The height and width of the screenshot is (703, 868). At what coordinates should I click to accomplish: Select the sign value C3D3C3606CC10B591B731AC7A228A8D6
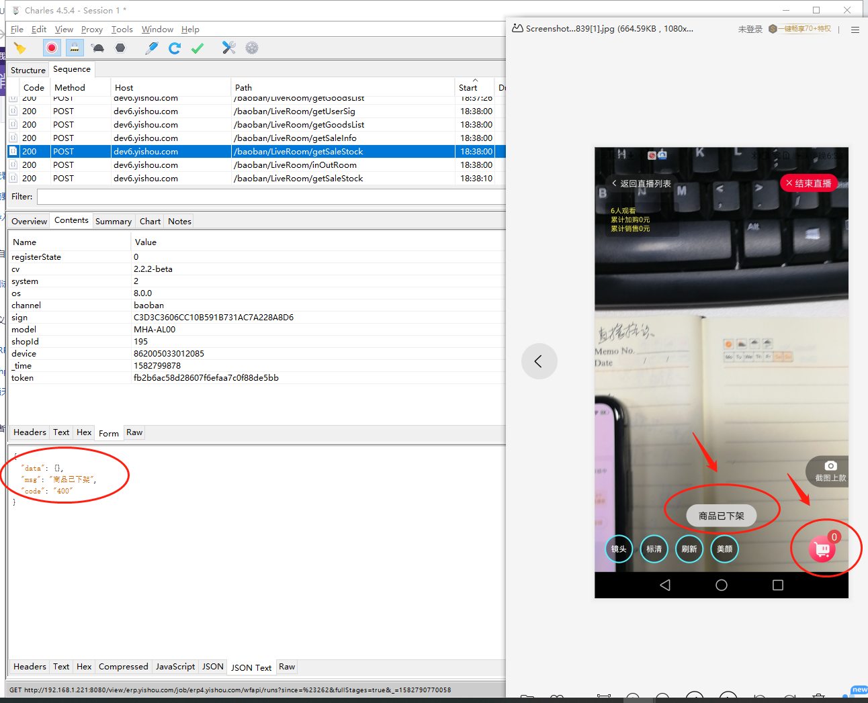(214, 318)
